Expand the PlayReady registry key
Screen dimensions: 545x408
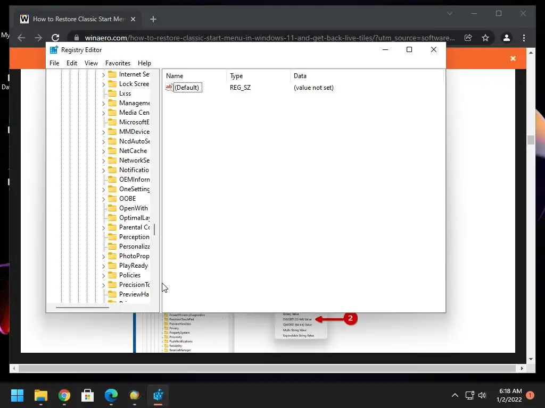[x=103, y=266]
